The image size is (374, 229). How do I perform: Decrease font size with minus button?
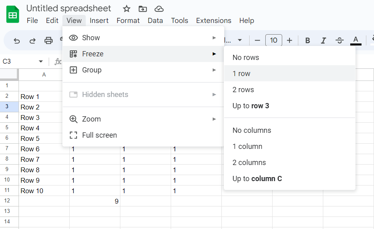258,40
